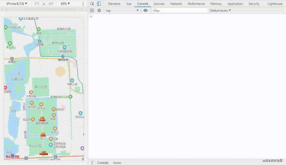Toggle the device toolbar icon

pyautogui.click(x=99, y=4)
